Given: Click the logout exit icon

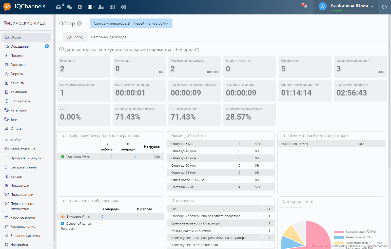Looking at the screenshot, I should [385, 7].
